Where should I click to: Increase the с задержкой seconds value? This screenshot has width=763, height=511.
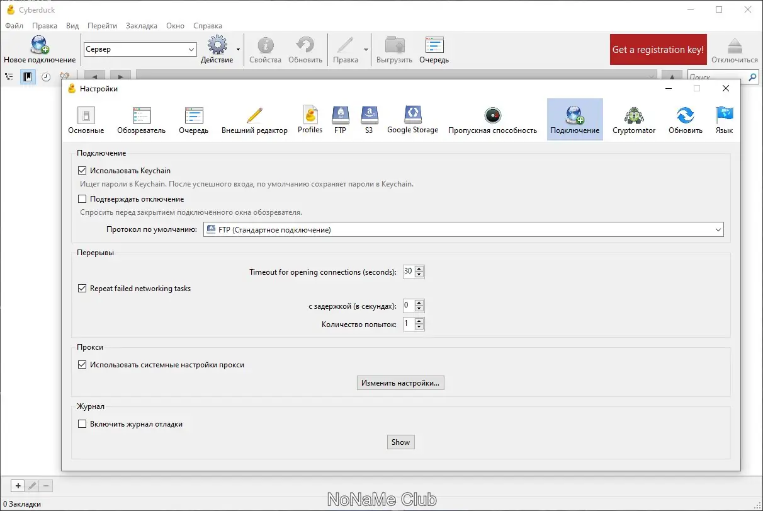pyautogui.click(x=420, y=302)
